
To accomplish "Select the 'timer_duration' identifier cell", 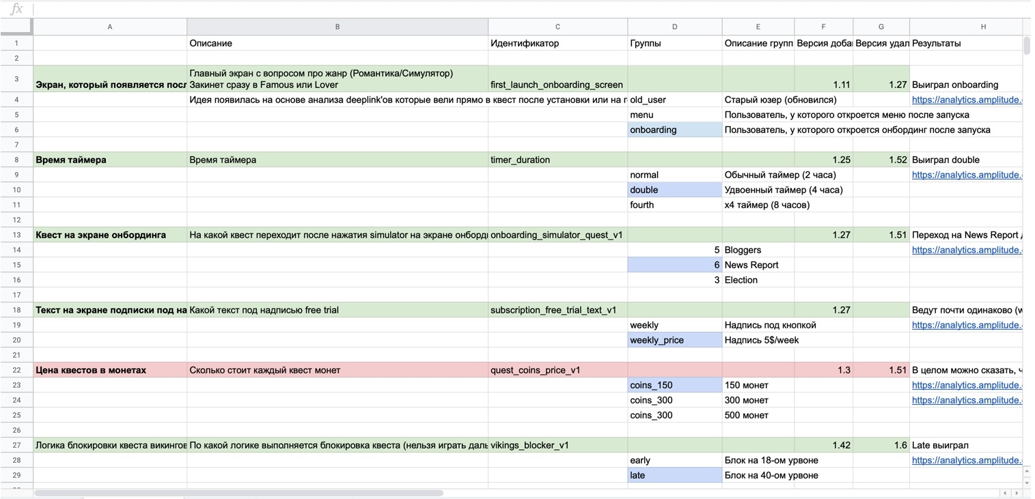I will (x=557, y=160).
